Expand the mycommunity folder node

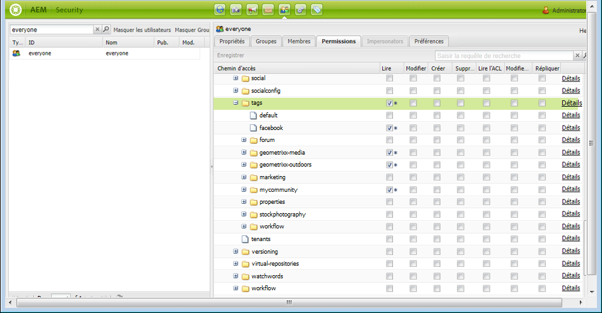click(x=244, y=189)
